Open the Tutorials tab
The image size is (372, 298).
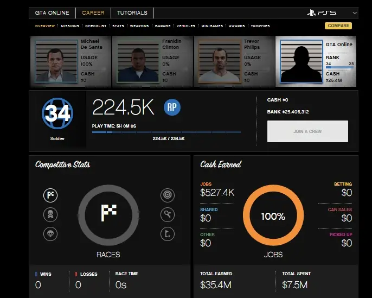pos(132,13)
